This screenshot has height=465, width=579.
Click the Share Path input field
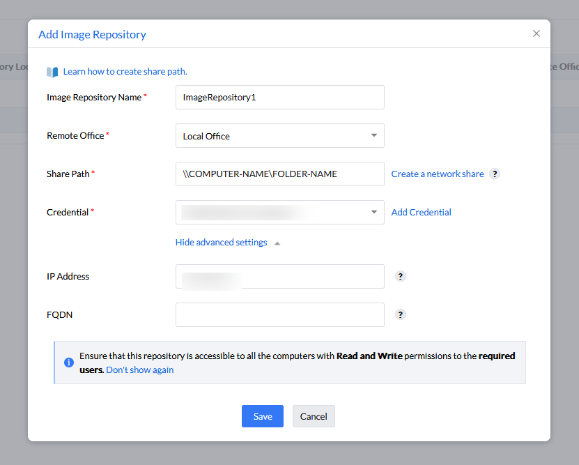(279, 174)
